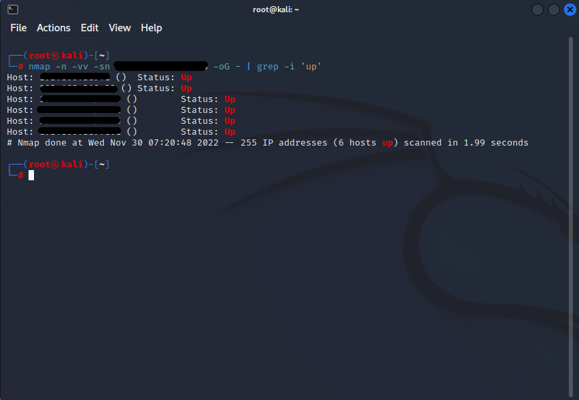Click the red Up status on last Host line
The width and height of the screenshot is (579, 400).
[x=230, y=132]
